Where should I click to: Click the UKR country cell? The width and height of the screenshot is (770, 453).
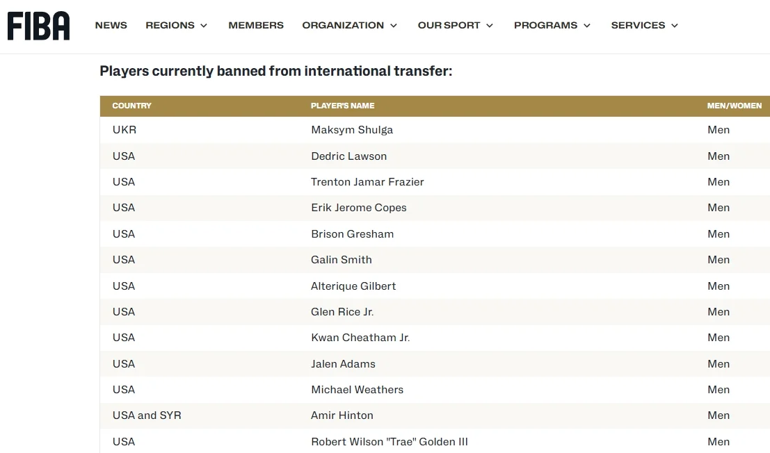pos(125,130)
